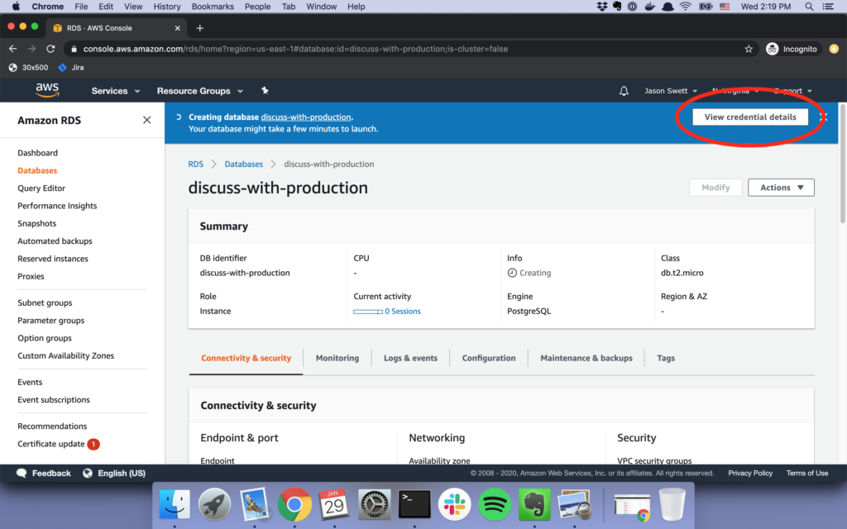This screenshot has height=529, width=847.
Task: Open the Jason Swett account menu
Action: click(x=671, y=91)
